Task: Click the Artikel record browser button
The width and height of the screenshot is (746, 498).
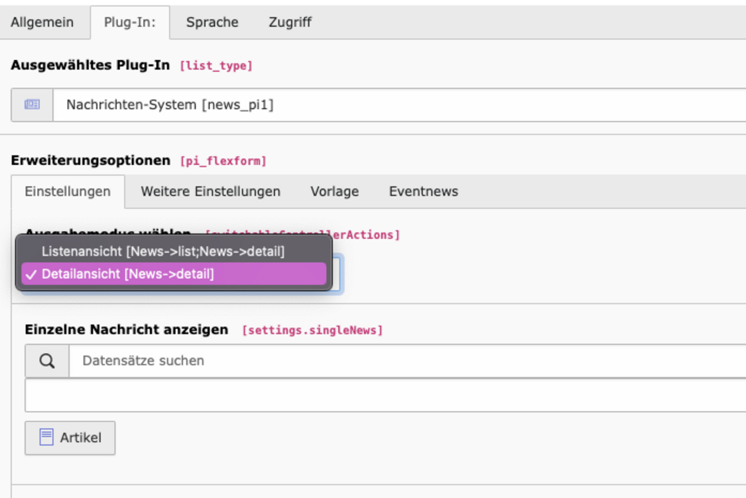Action: click(70, 438)
